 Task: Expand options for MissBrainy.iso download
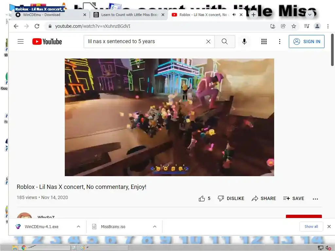(x=155, y=227)
